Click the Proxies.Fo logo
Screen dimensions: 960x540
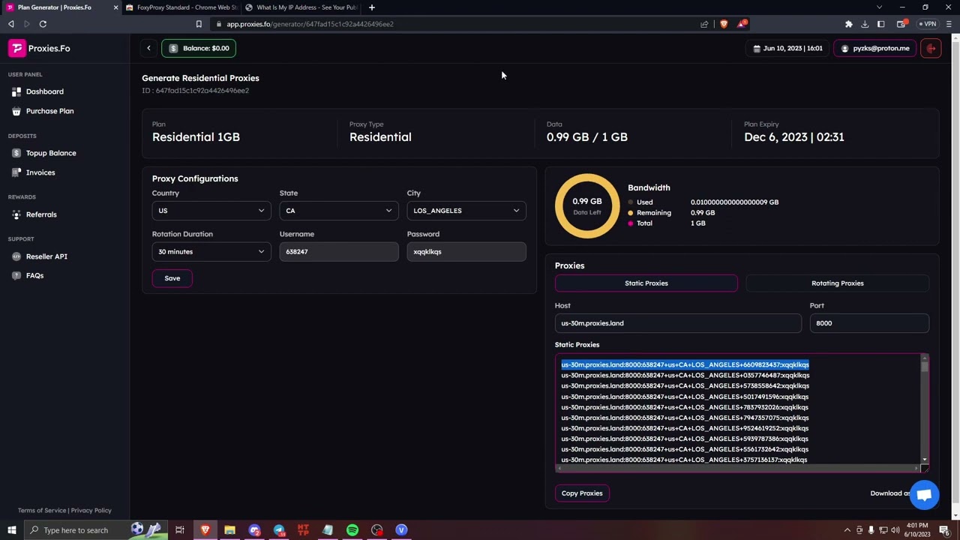click(x=40, y=48)
